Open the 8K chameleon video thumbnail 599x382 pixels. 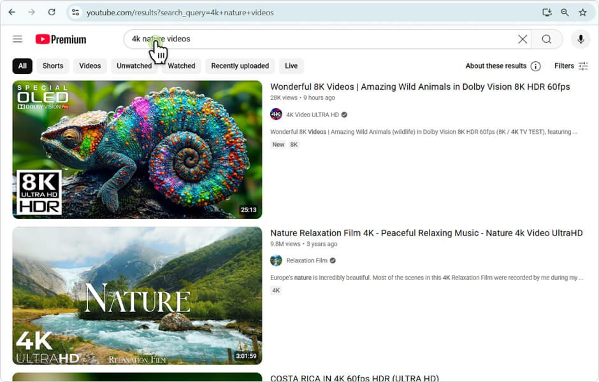(x=137, y=150)
